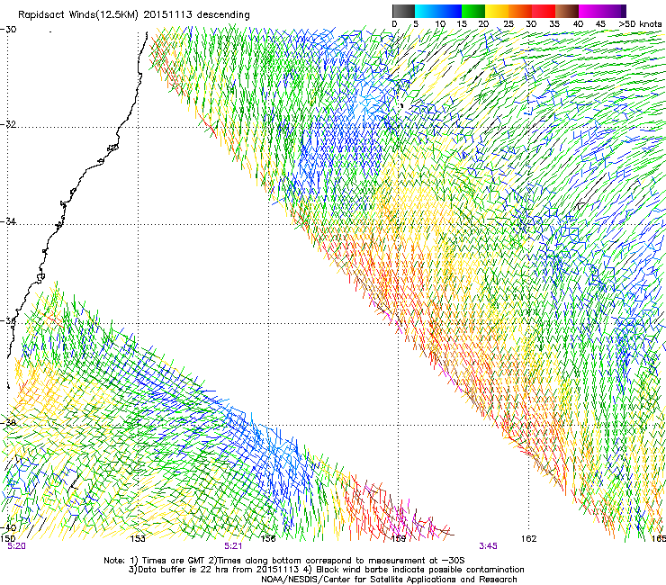The image size is (666, 585).
Task: Click the note 'Times are GMT' line
Action: (284, 561)
